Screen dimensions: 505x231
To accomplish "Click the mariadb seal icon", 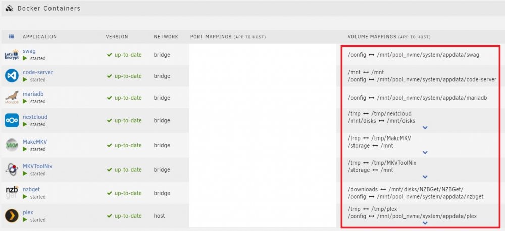I will 12,97.
